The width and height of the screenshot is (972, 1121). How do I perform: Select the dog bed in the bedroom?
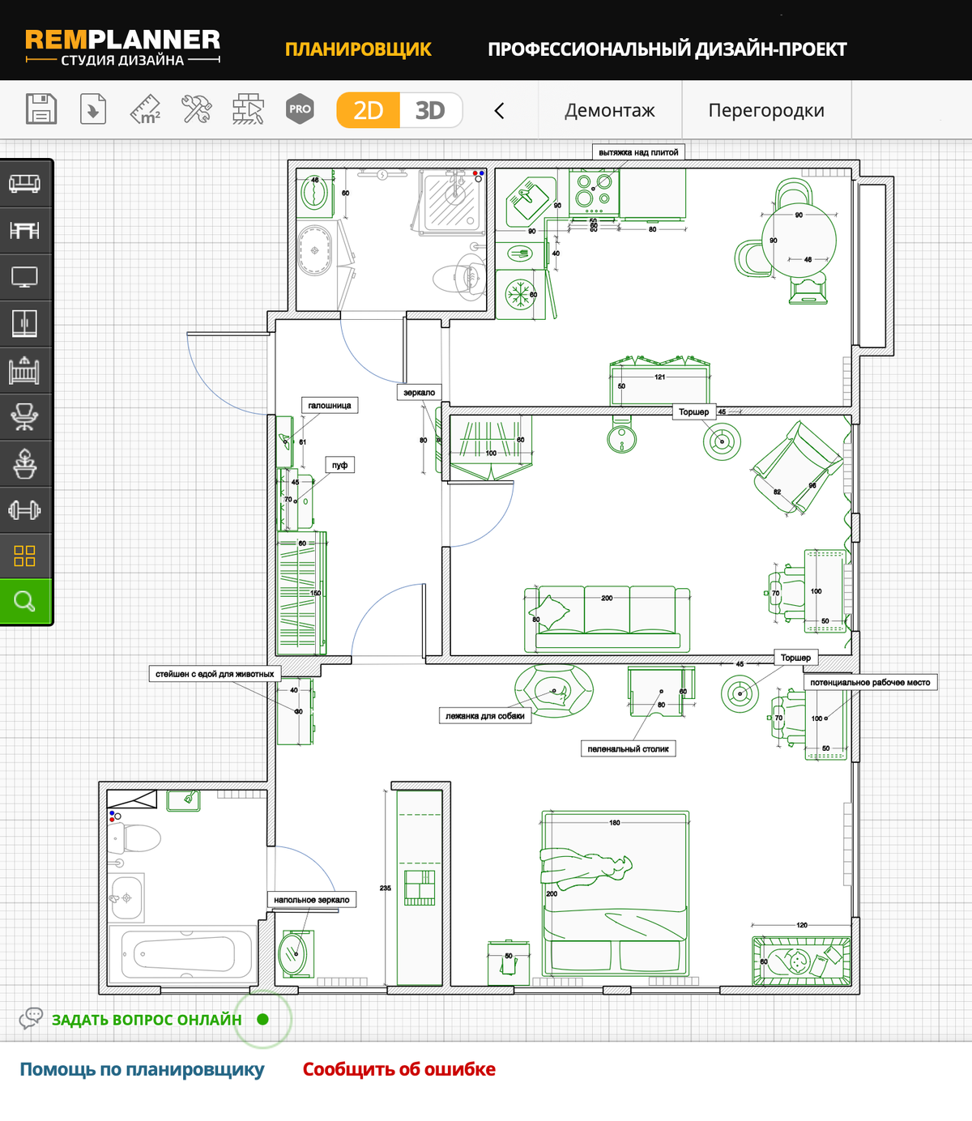pos(554,691)
